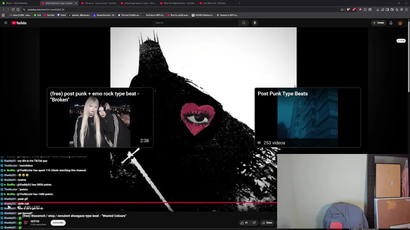
Task: Click chat message 'TheNizzler : !watchtime'
Action: pos(18,165)
